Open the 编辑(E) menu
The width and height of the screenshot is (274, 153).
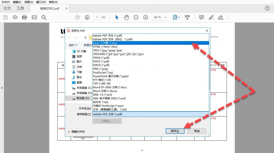coord(17,2)
